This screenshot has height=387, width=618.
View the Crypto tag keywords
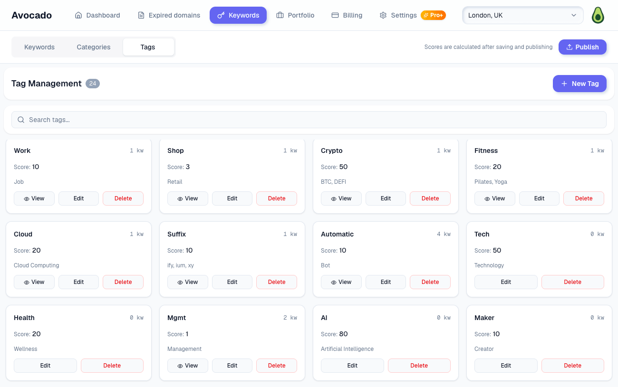pos(341,198)
